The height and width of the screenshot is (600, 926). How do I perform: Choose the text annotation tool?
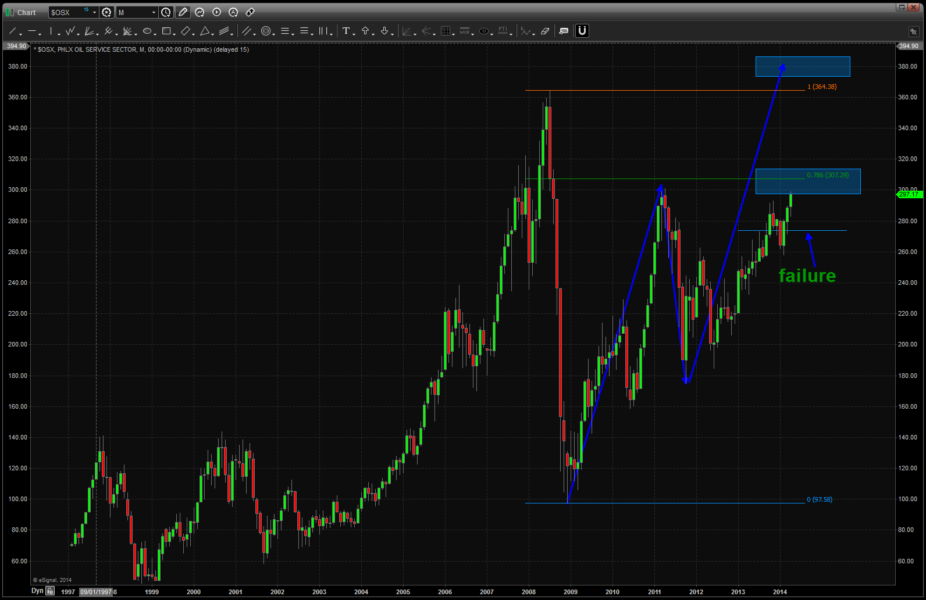(346, 31)
